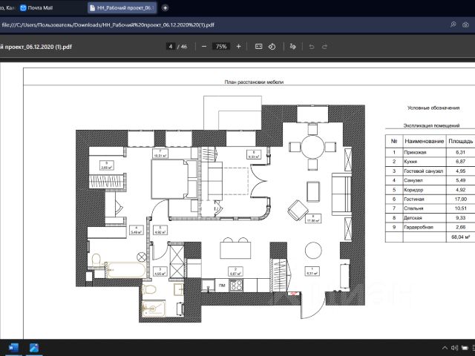Click Спальня table entry
The height and width of the screenshot is (356, 475).
click(x=413, y=208)
